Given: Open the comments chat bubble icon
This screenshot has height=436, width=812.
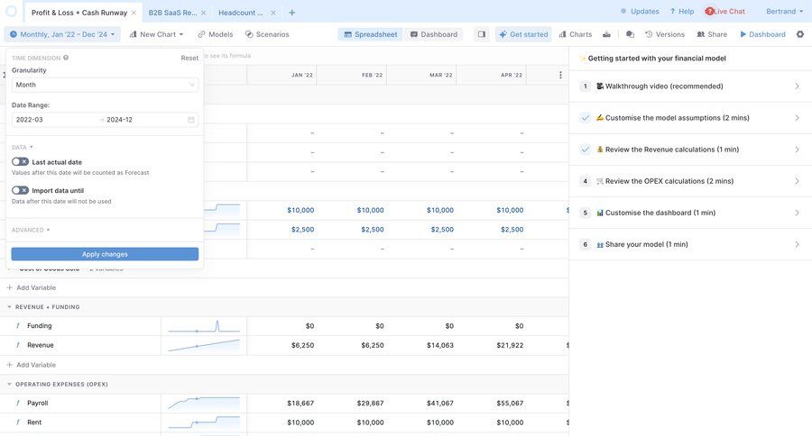Looking at the screenshot, I should tap(630, 34).
